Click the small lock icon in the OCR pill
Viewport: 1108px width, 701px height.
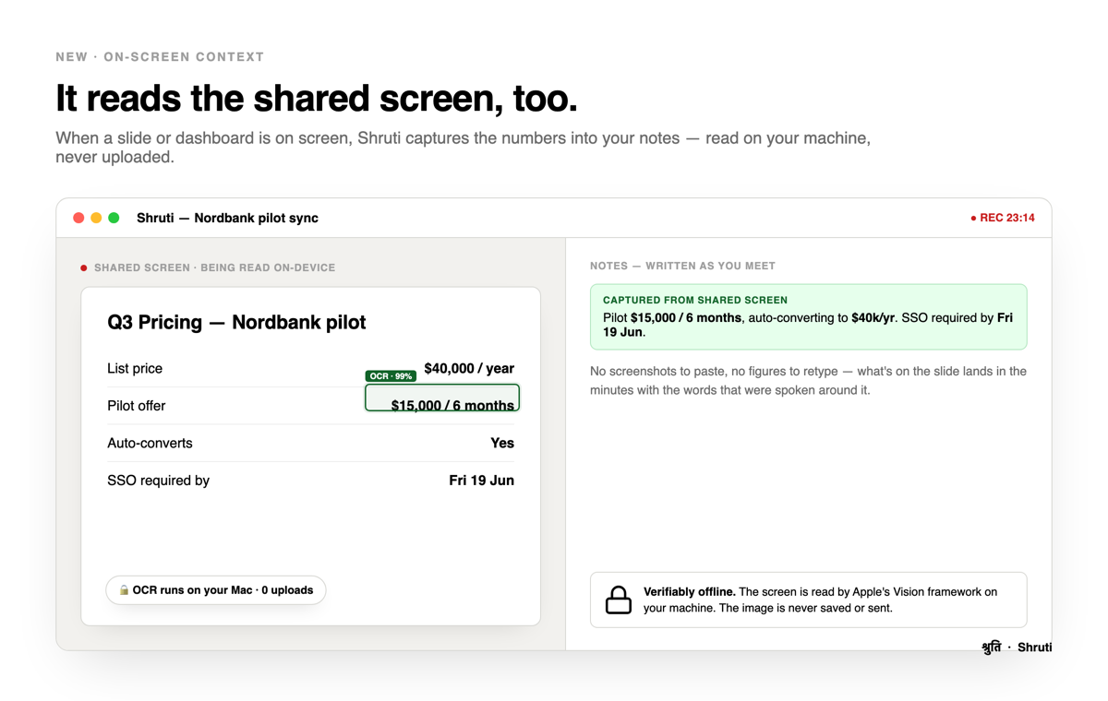124,590
